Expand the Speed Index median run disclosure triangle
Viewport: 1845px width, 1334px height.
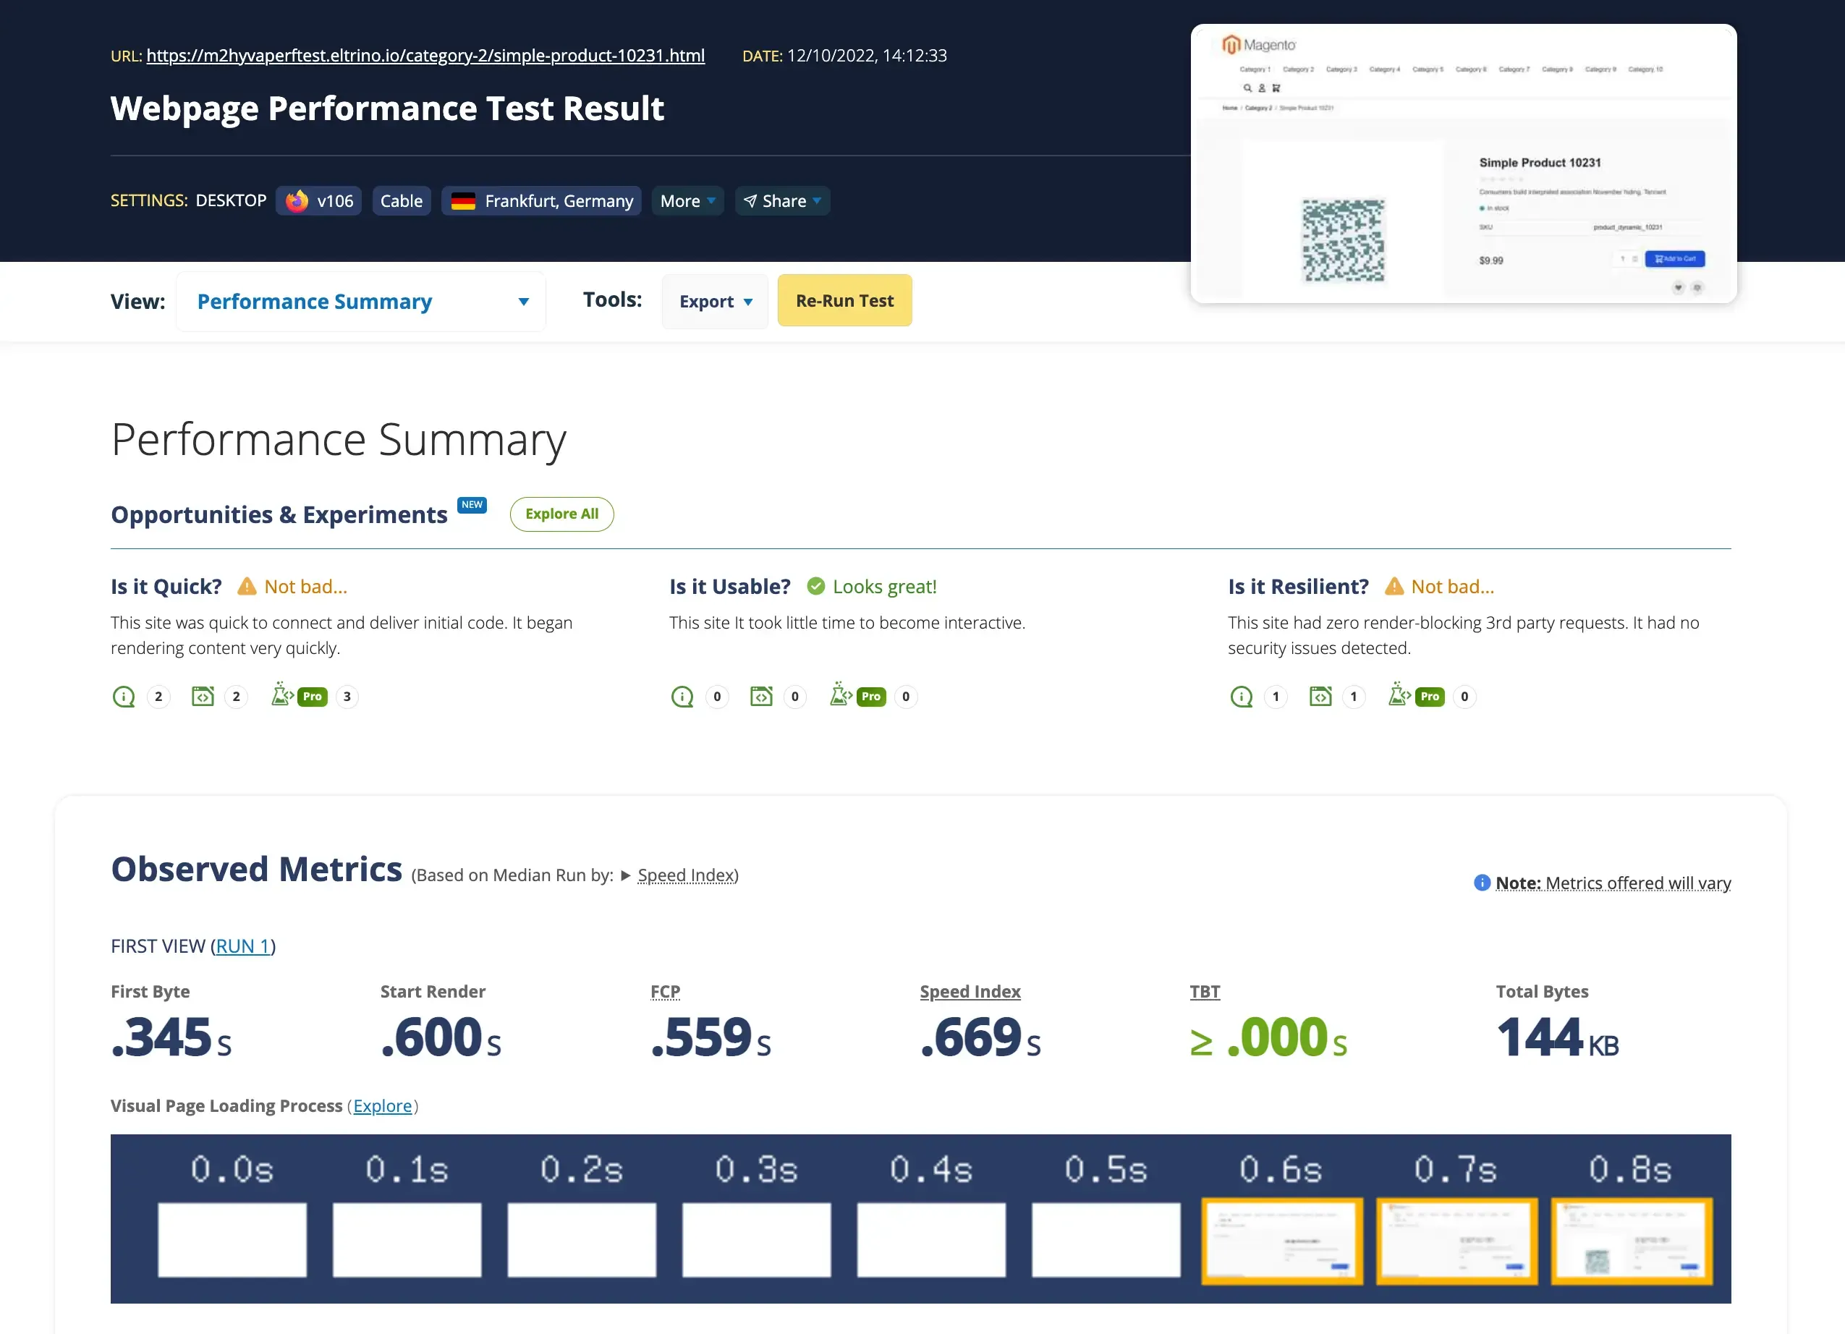click(x=624, y=876)
